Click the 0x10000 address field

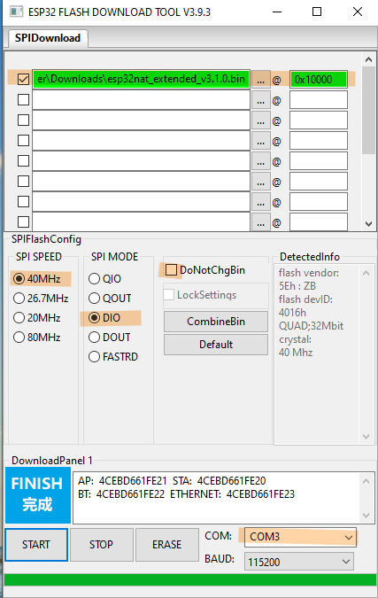pyautogui.click(x=319, y=80)
